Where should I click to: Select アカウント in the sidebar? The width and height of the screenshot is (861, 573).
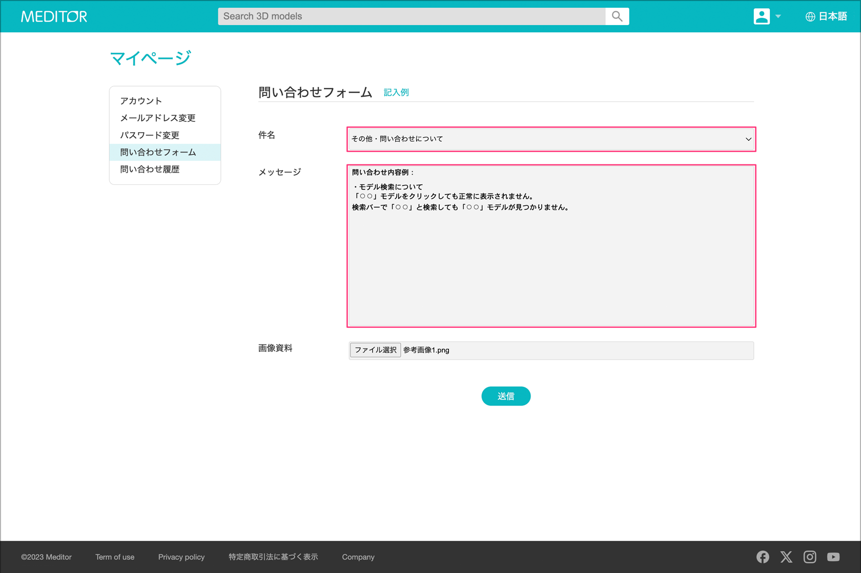[x=141, y=101]
